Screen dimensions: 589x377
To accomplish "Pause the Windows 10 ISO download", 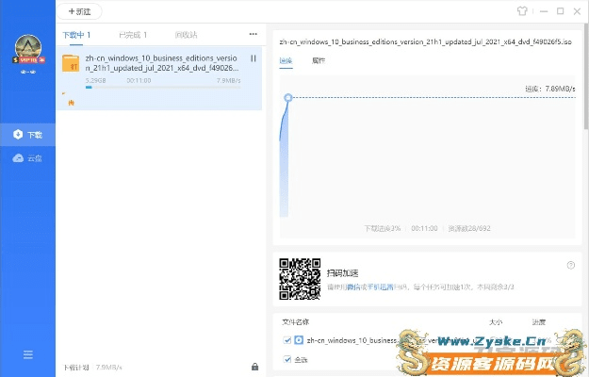I will coord(254,58).
